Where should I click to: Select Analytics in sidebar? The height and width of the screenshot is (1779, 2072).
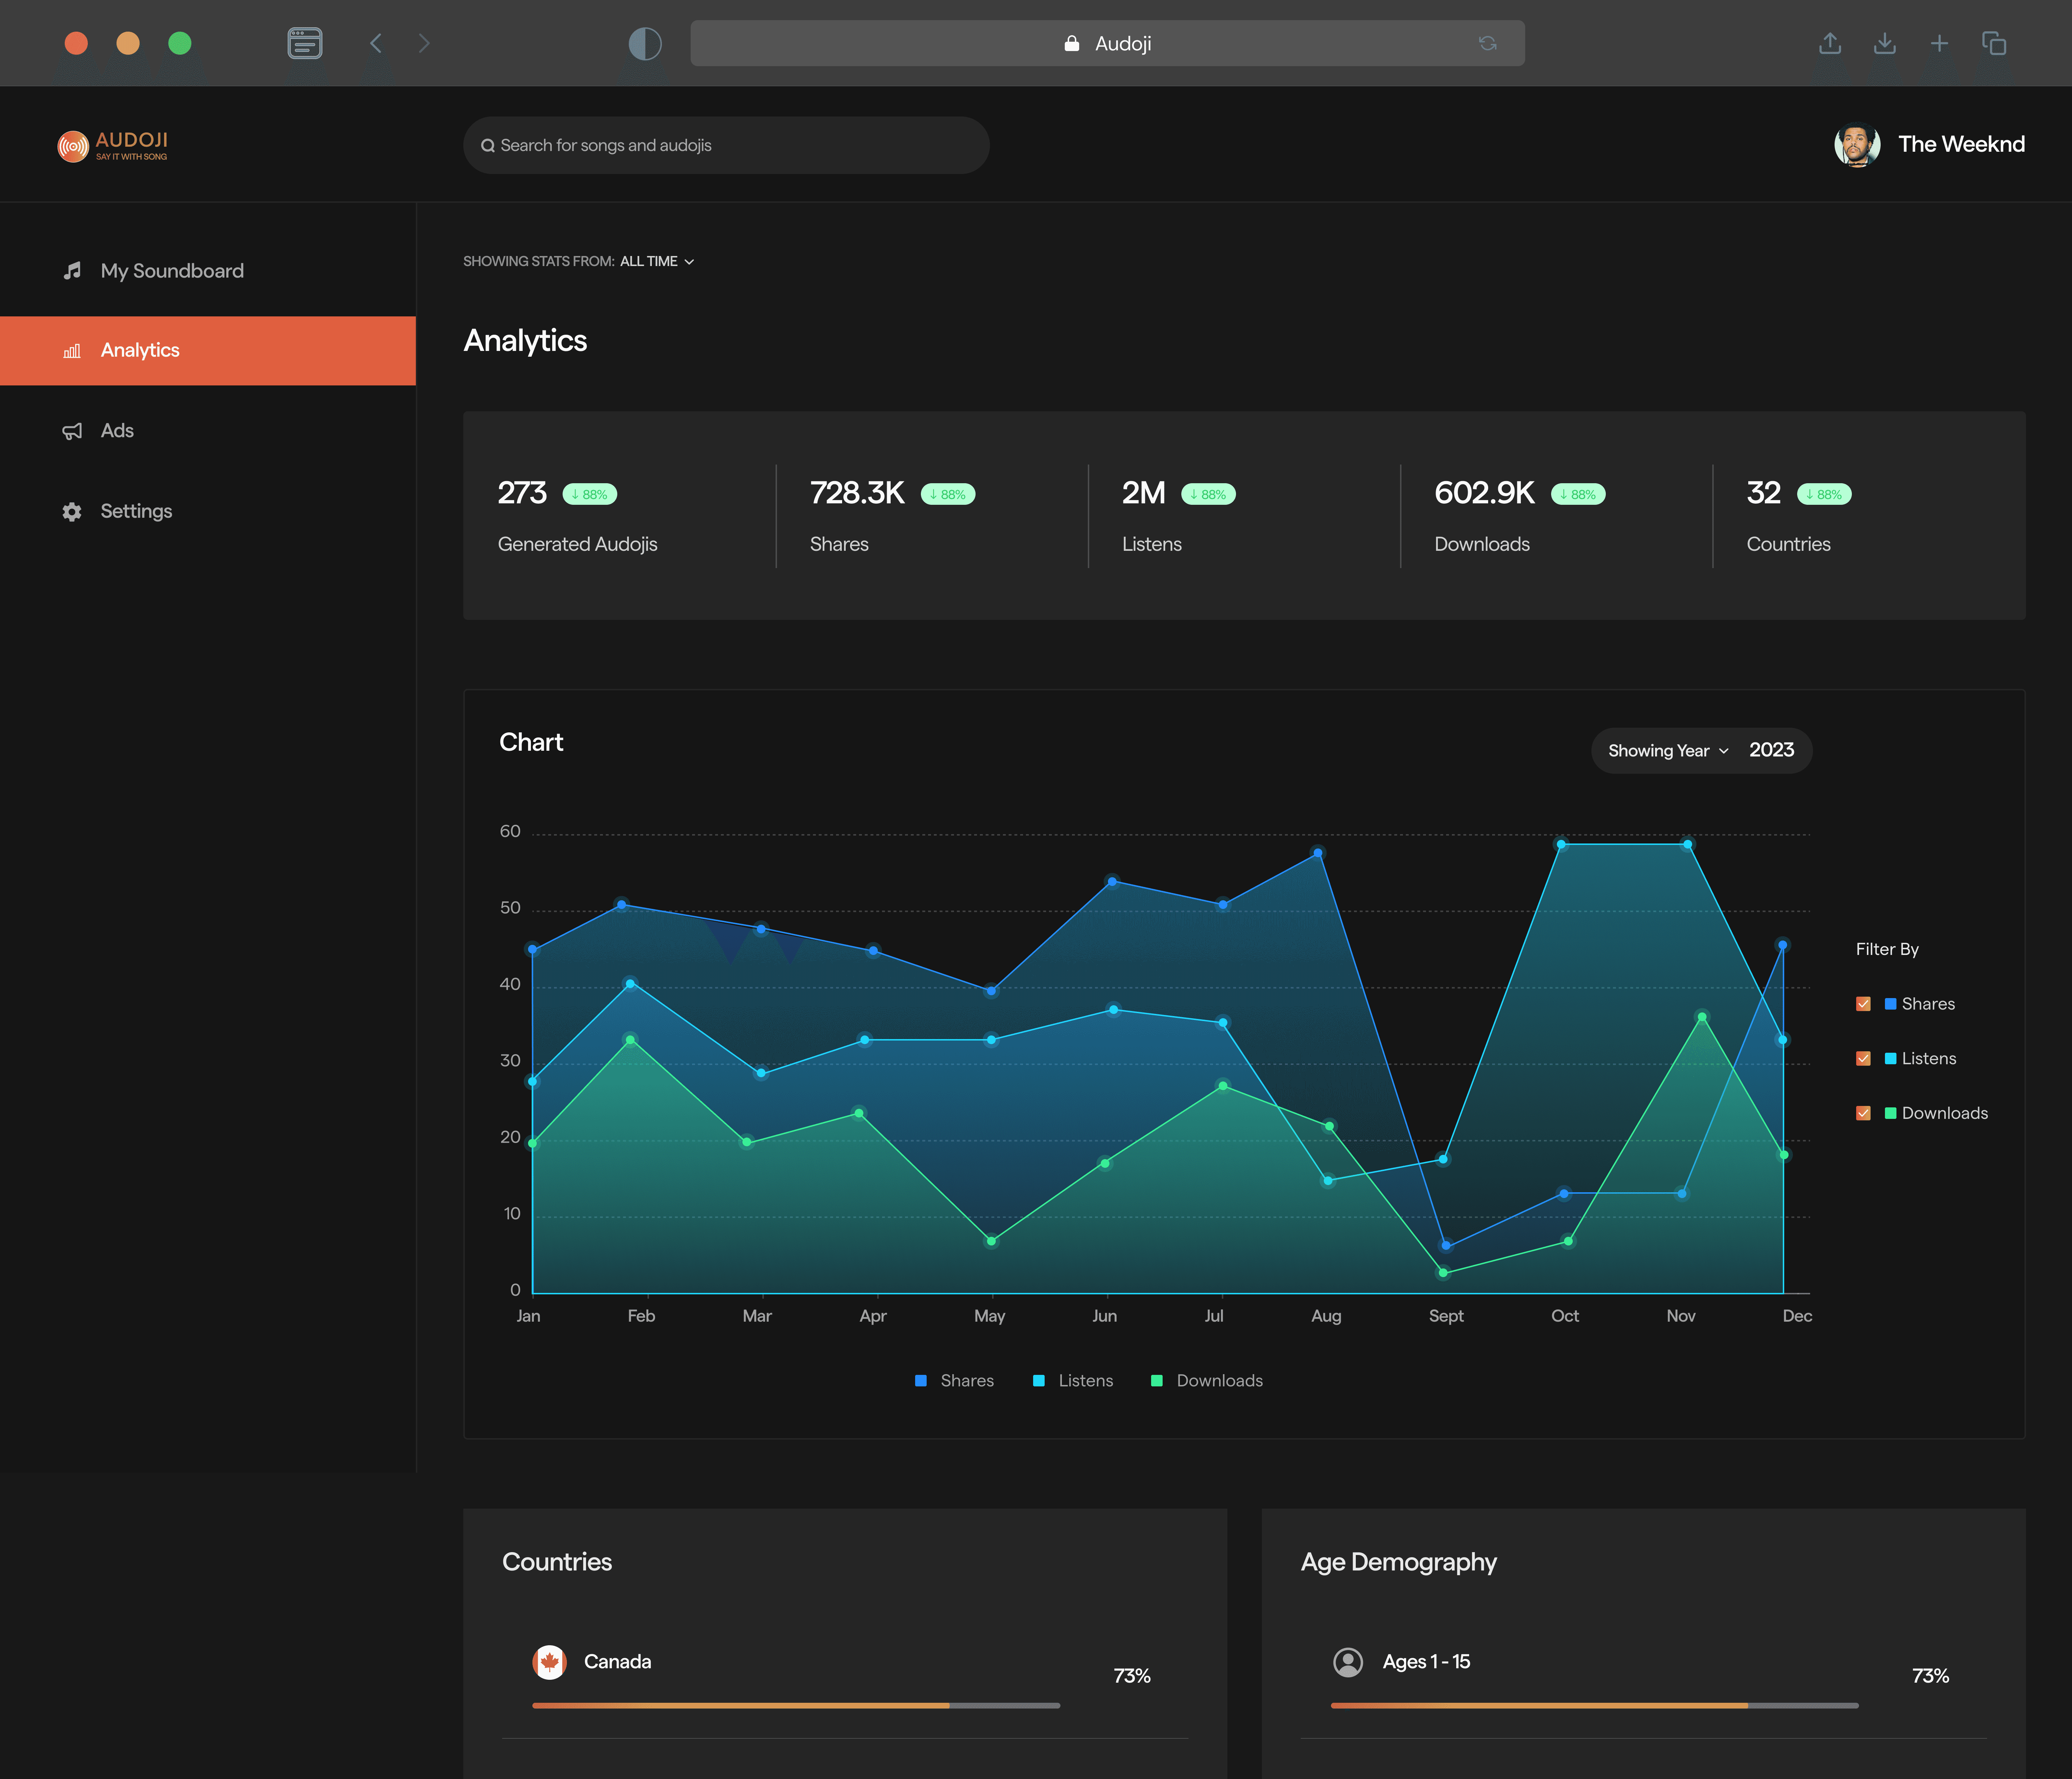pos(208,351)
